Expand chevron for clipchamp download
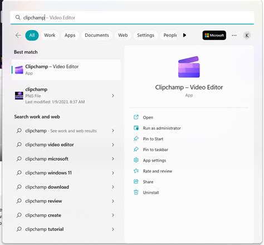264x245 pixels. pos(113,187)
